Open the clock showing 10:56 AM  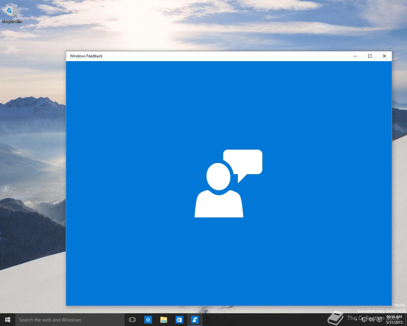point(394,320)
